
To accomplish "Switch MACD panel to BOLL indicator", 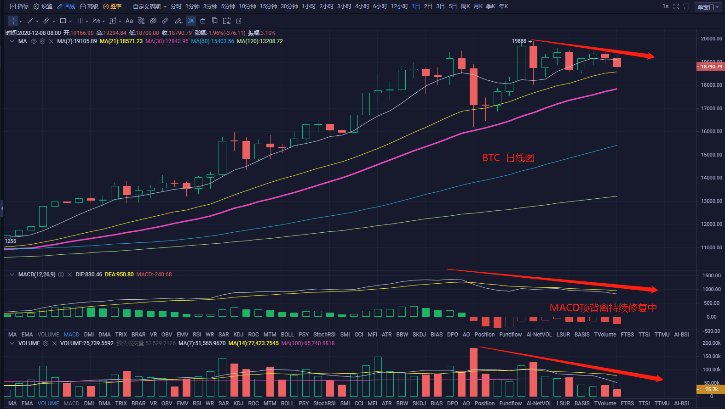I will pyautogui.click(x=287, y=335).
